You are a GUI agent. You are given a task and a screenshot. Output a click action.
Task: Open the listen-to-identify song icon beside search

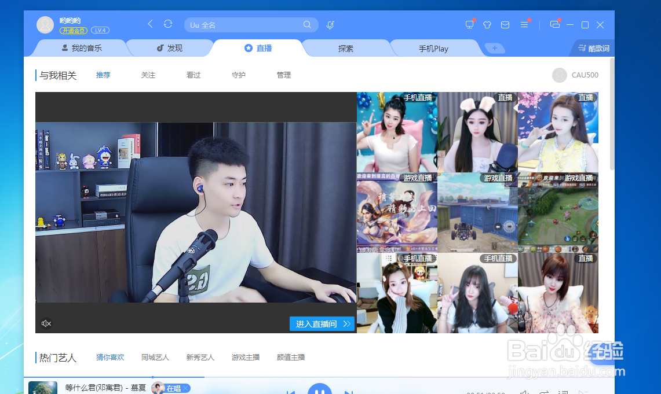[330, 25]
